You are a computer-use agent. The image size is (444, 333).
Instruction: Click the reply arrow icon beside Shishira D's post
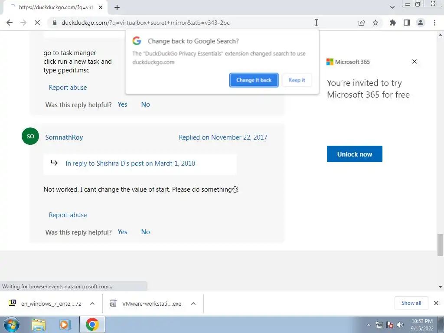coord(54,163)
